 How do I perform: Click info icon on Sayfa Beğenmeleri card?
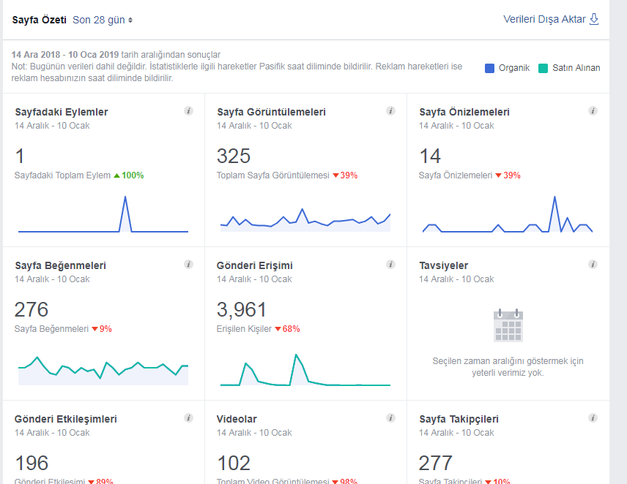(x=188, y=265)
